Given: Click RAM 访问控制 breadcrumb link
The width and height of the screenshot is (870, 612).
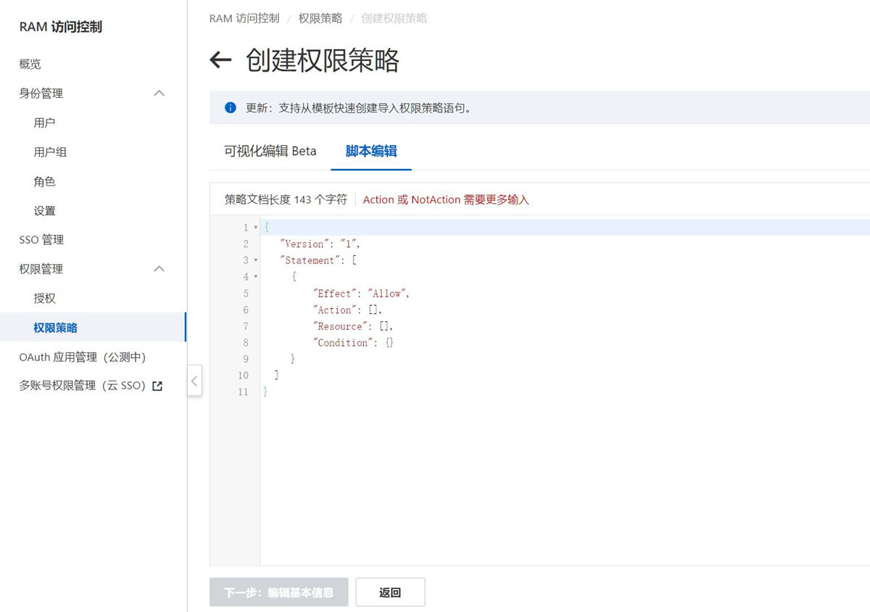Looking at the screenshot, I should click(x=244, y=18).
